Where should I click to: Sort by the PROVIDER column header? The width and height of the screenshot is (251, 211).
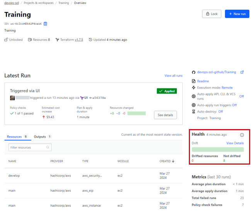click(57, 161)
